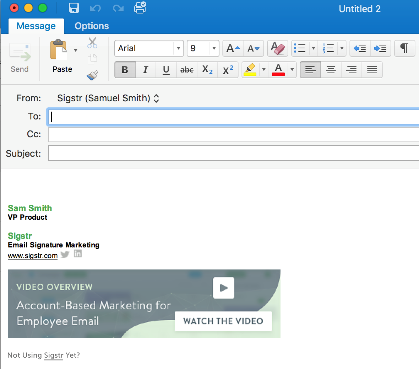Align text right

pos(352,70)
